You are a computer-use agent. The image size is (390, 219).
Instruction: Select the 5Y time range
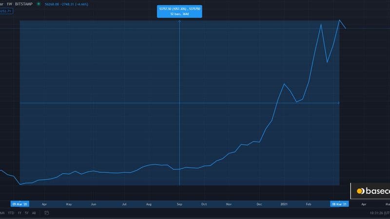tap(27, 213)
